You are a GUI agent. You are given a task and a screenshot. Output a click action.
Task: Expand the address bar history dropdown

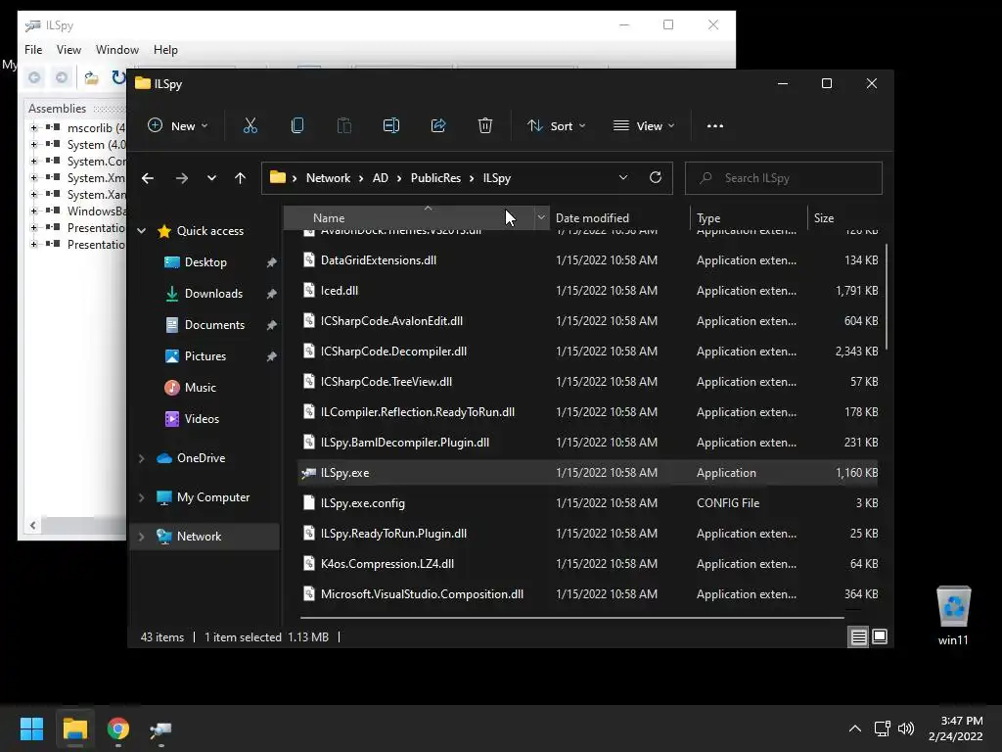pos(623,178)
